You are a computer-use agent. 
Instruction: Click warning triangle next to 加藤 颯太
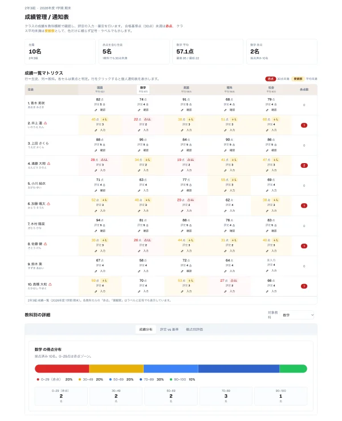(48, 204)
